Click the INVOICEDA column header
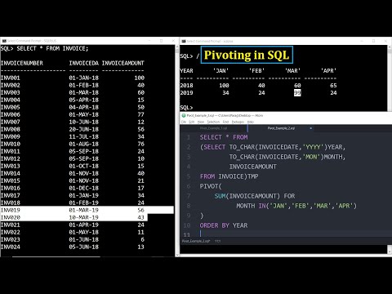 [83, 63]
